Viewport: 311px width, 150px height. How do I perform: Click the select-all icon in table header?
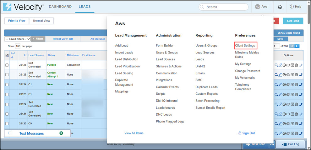point(7,55)
